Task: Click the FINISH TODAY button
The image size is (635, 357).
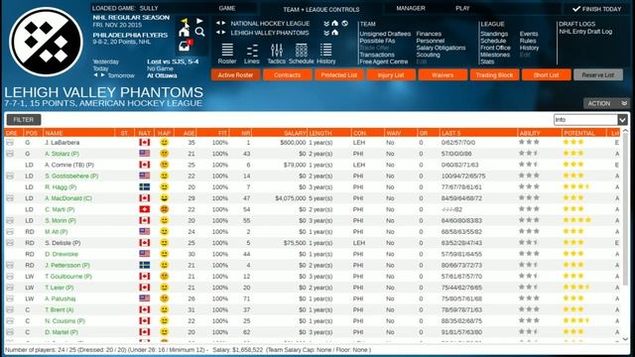Action: click(x=596, y=9)
